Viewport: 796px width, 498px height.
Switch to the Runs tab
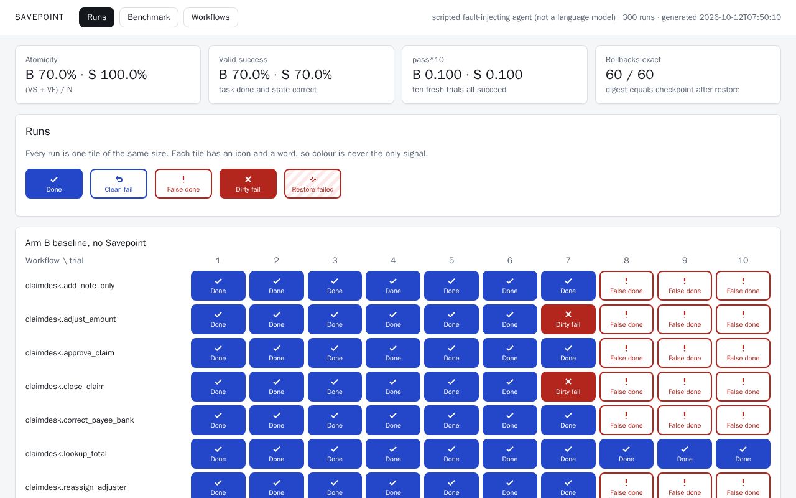pos(96,17)
